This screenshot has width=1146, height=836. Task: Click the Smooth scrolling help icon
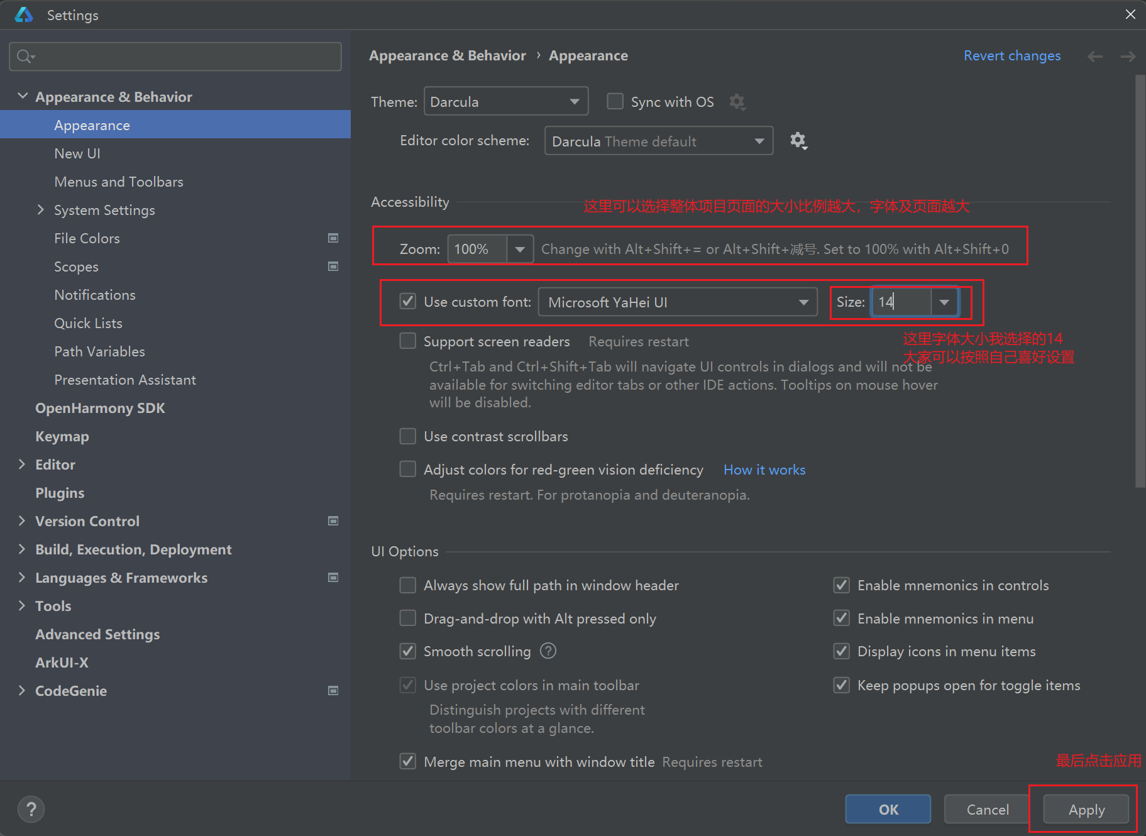(548, 651)
